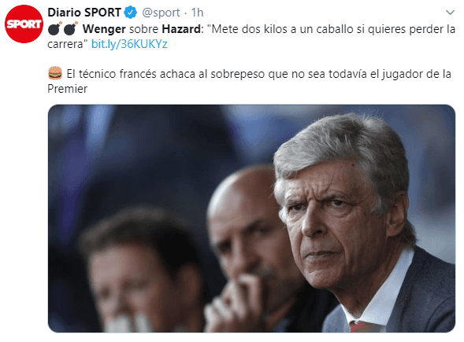Click the word Premier in the tweet

[68, 89]
